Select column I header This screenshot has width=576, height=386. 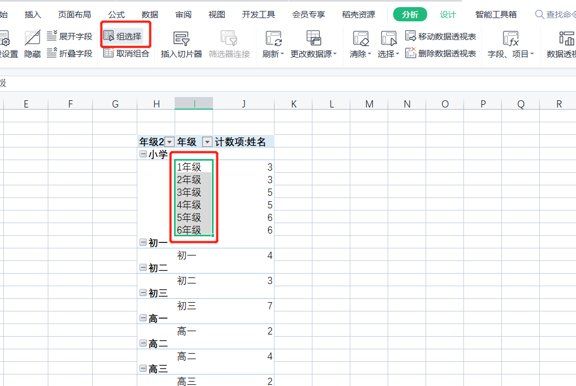point(194,104)
